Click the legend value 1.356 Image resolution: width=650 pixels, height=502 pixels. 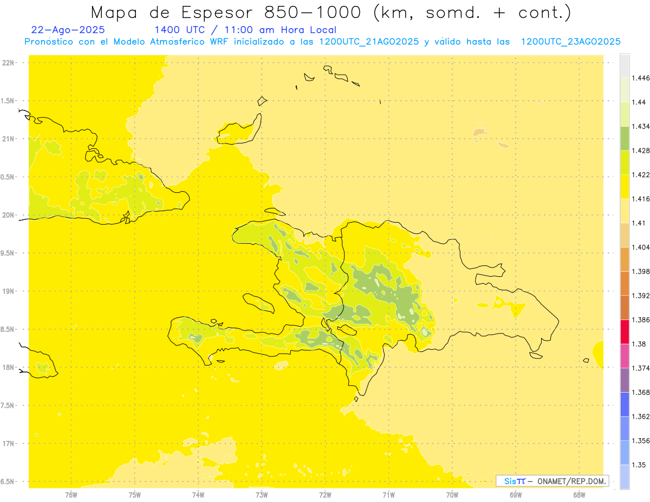point(641,441)
